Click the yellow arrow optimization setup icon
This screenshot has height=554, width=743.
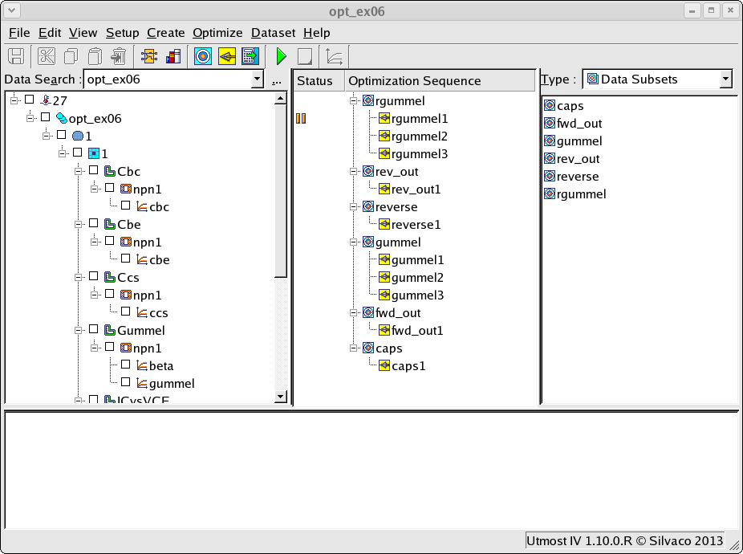[x=227, y=56]
